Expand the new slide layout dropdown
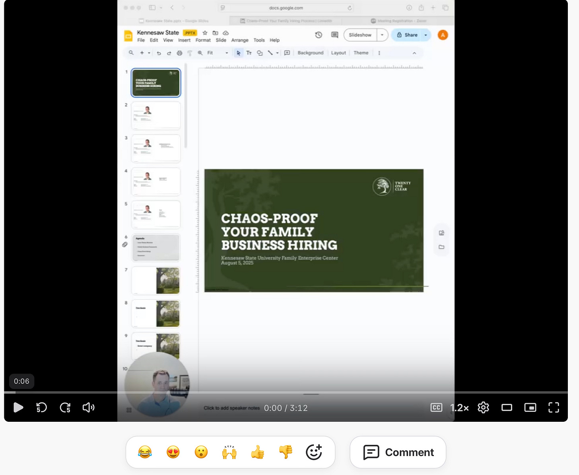The image size is (579, 475). pos(149,53)
